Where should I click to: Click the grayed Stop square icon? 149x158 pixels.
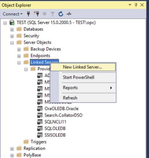coord(45,14)
